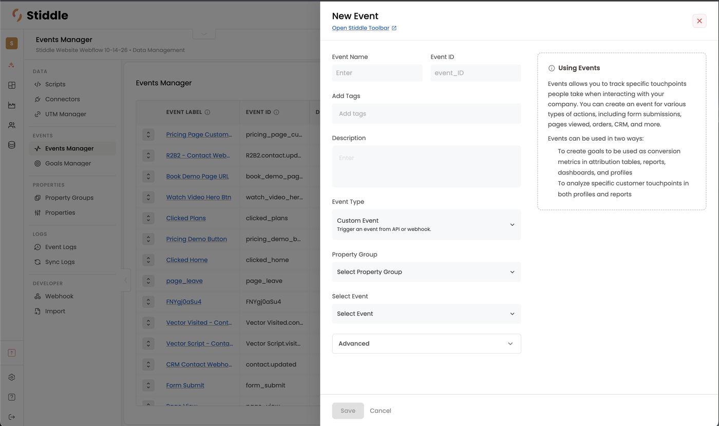Open Import in the sidebar
The image size is (719, 426).
55,311
